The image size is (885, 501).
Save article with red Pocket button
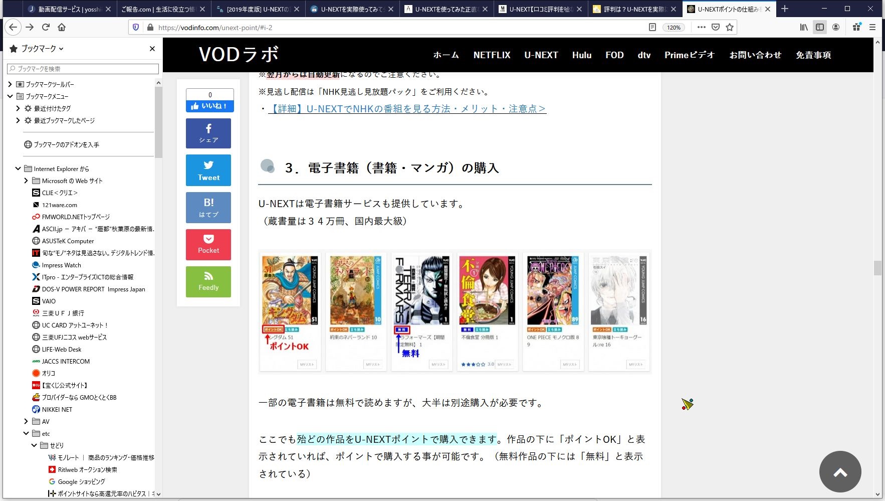tap(208, 245)
